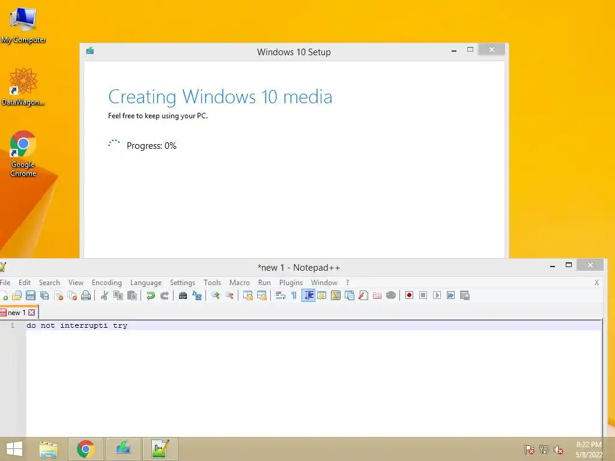
Task: Click "Progress: 0%" text in Setup window
Action: point(151,146)
